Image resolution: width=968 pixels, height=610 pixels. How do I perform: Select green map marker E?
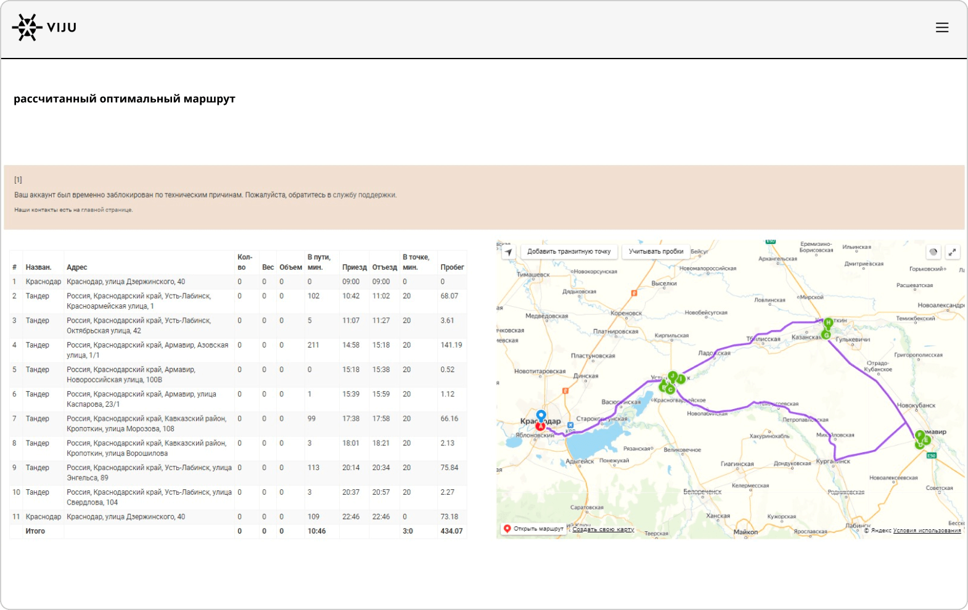click(925, 440)
